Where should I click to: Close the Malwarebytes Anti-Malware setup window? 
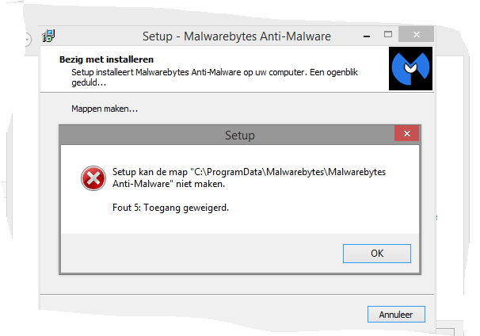tap(417, 34)
